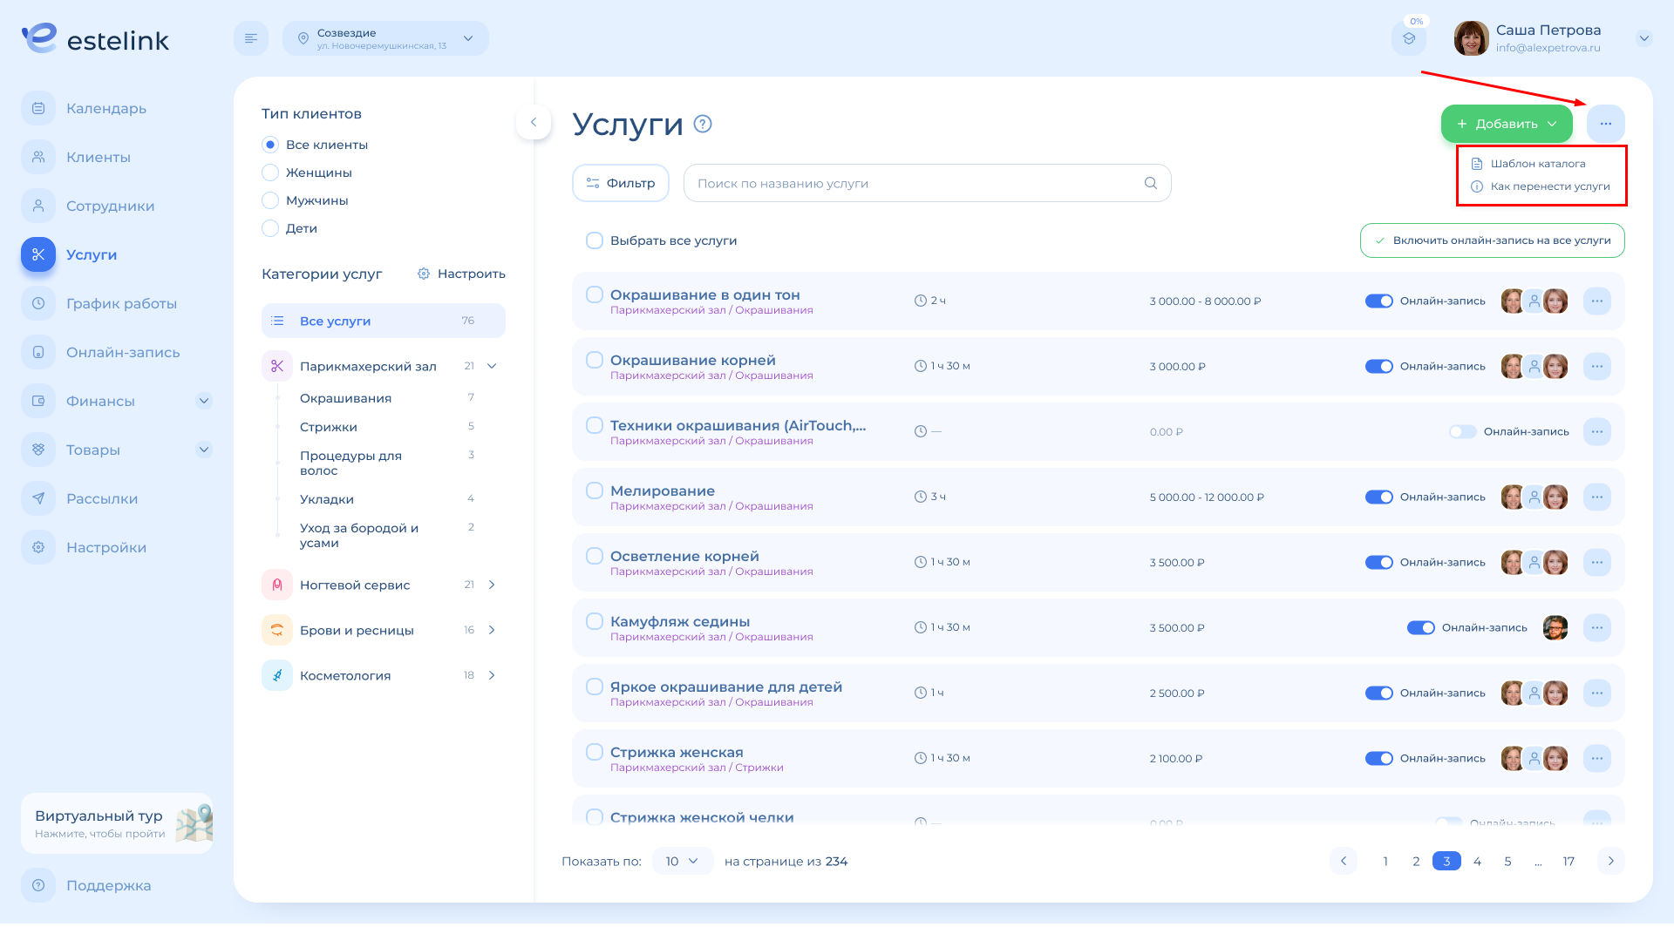Select Шаблон каталога menu item
The height and width of the screenshot is (927, 1674).
[x=1538, y=164]
